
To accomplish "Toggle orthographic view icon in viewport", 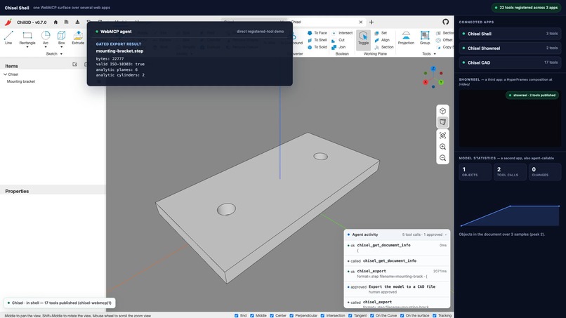I will click(442, 122).
